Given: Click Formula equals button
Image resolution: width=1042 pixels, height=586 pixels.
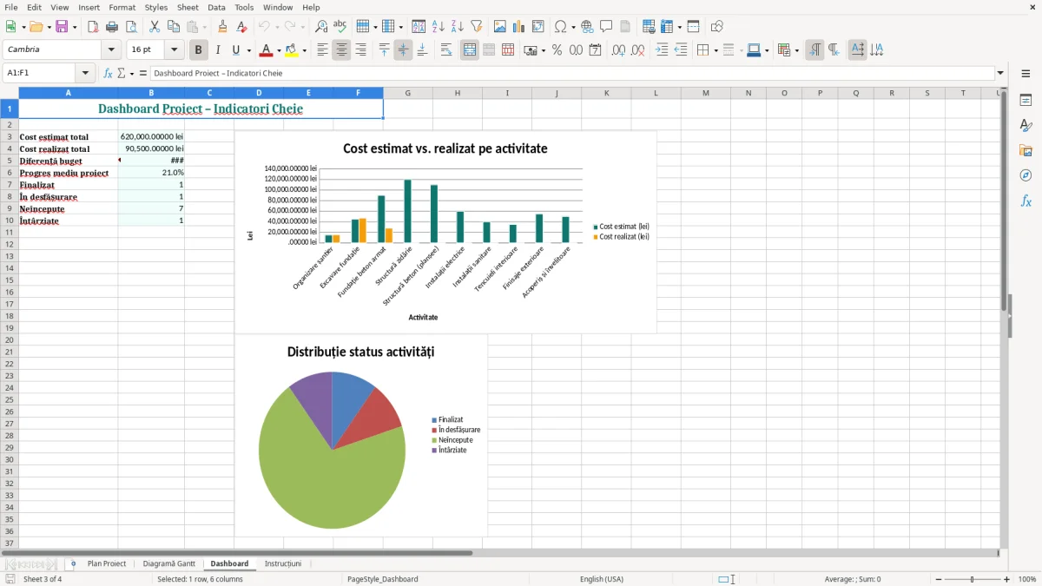Looking at the screenshot, I should 143,73.
